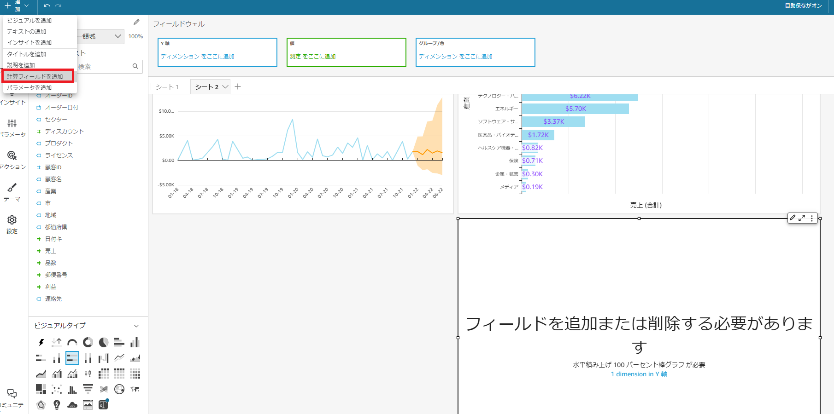The height and width of the screenshot is (414, 834).
Task: Click the $5.70K エネルギー bar
Action: pos(576,109)
